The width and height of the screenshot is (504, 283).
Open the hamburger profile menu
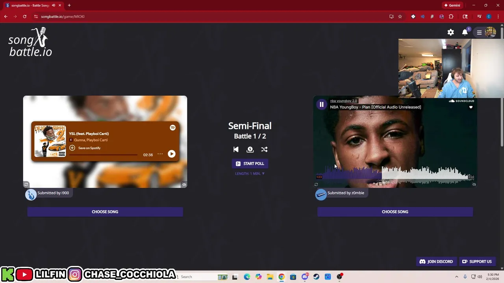(479, 32)
